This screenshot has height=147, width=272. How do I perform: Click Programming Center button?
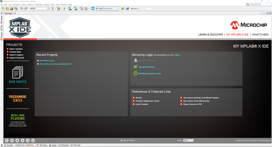coord(18,99)
